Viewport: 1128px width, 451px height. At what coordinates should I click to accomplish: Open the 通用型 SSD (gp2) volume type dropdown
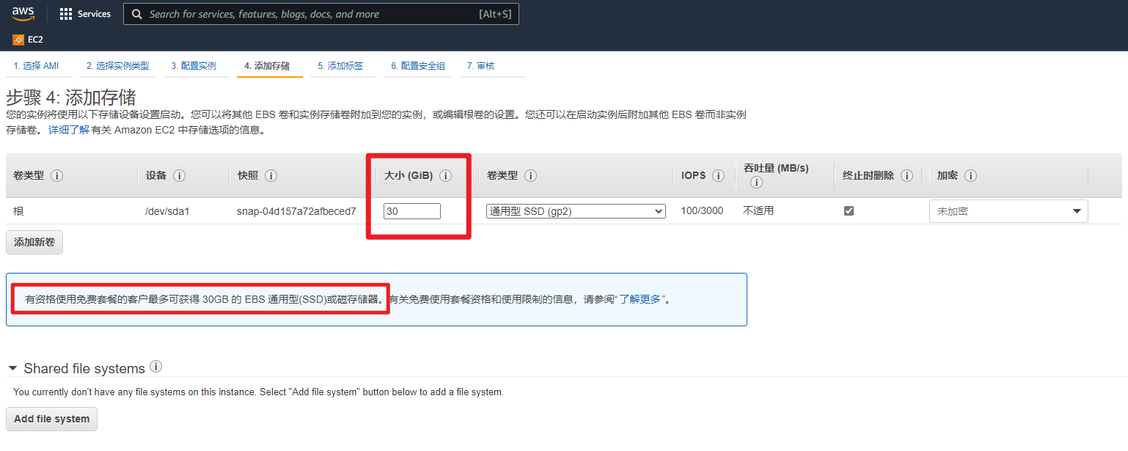coord(576,211)
